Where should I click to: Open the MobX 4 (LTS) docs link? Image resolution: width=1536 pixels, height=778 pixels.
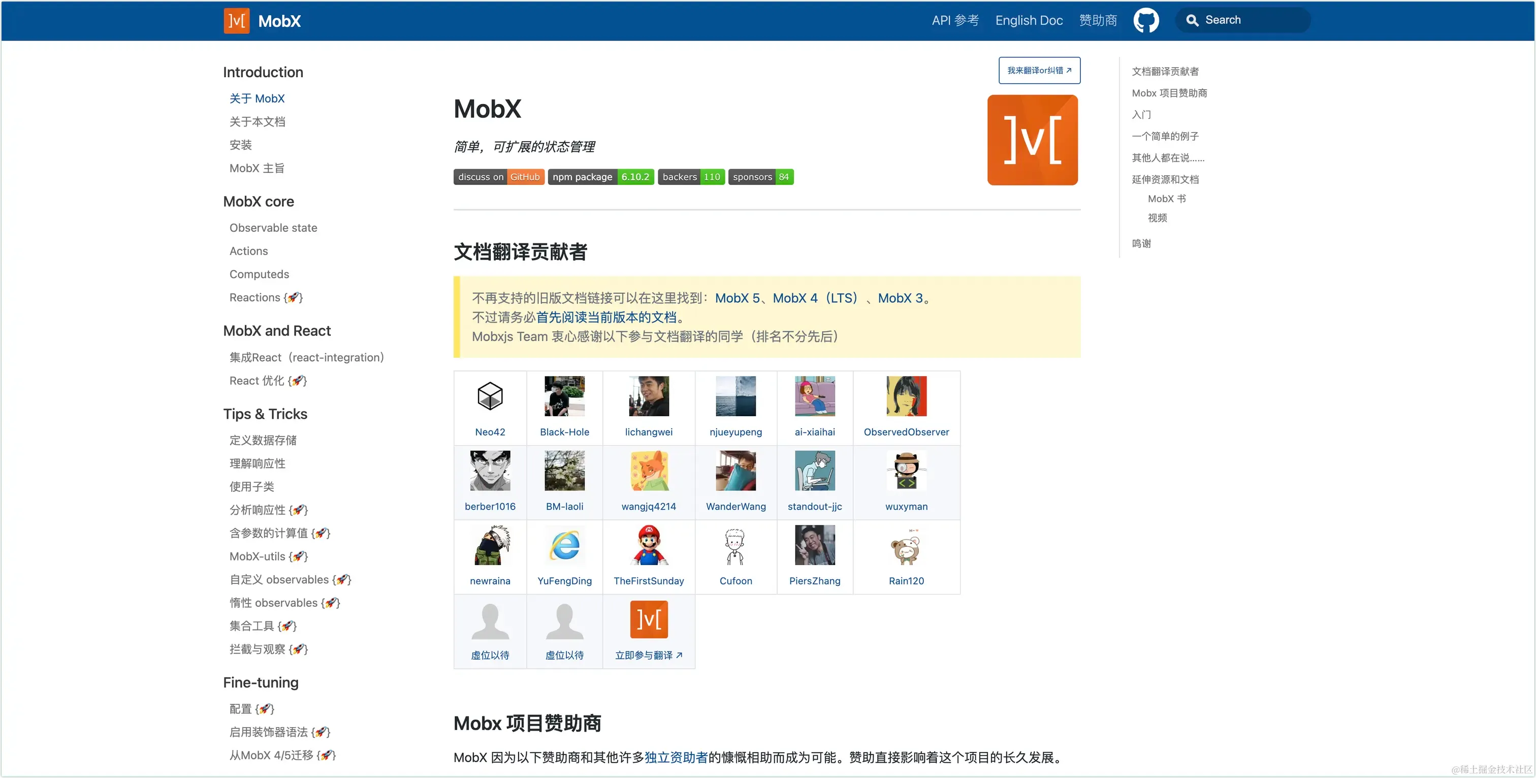point(817,298)
